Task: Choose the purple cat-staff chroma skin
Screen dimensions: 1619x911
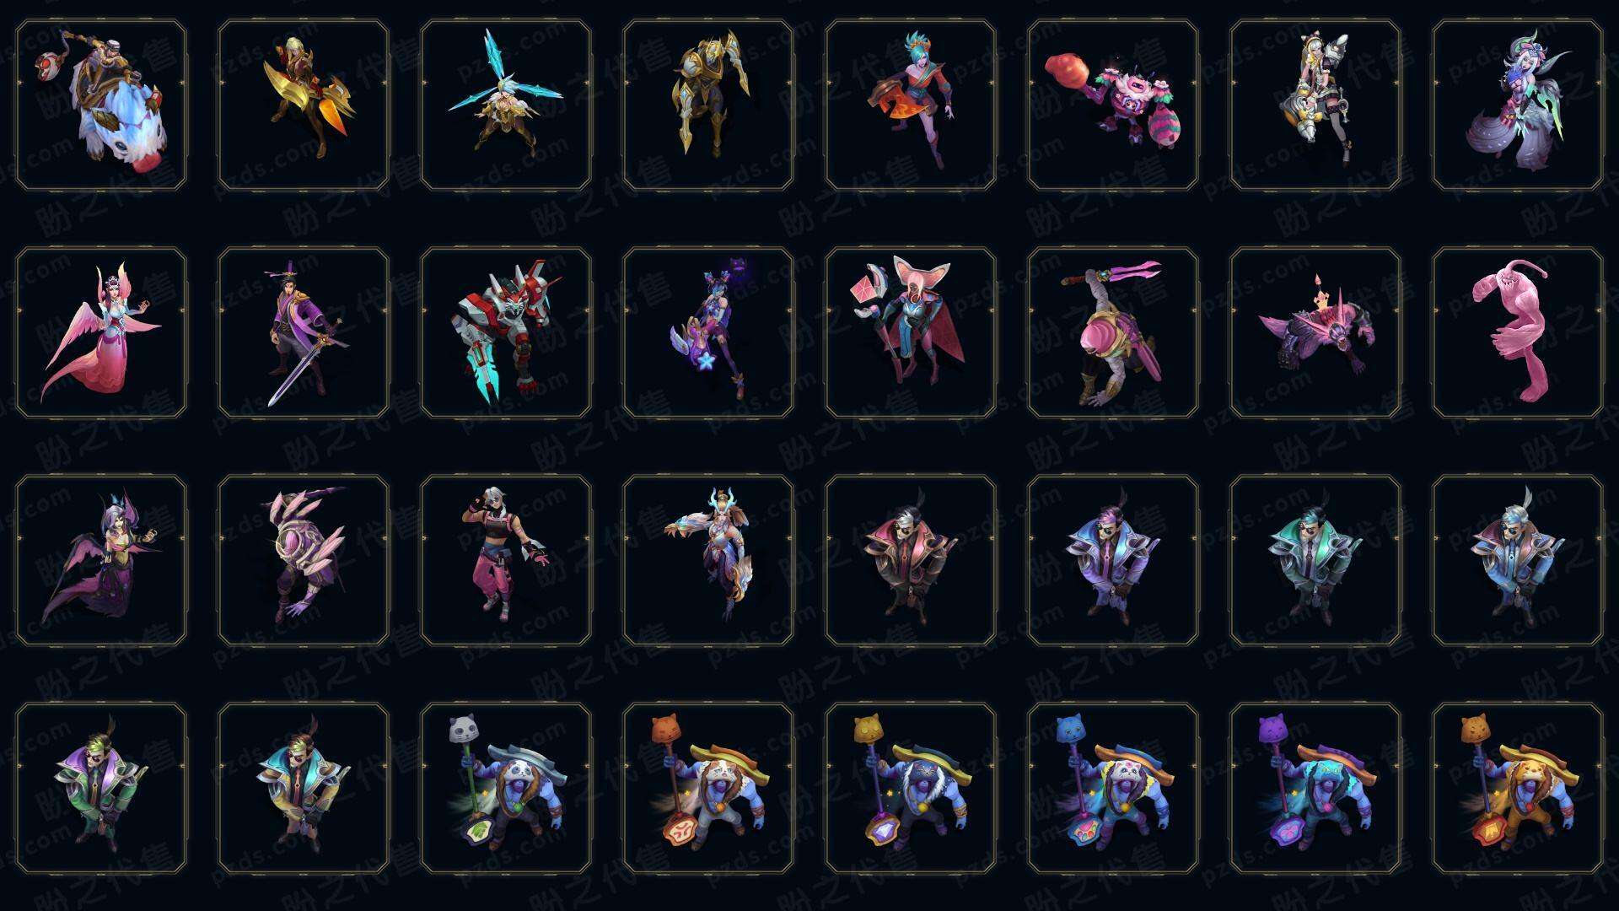Action: pyautogui.click(x=1315, y=788)
